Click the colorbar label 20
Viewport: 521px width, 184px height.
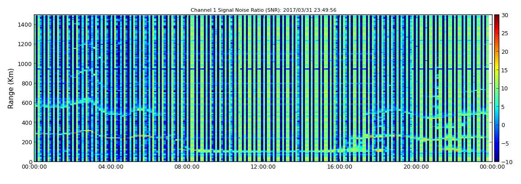click(x=505, y=52)
